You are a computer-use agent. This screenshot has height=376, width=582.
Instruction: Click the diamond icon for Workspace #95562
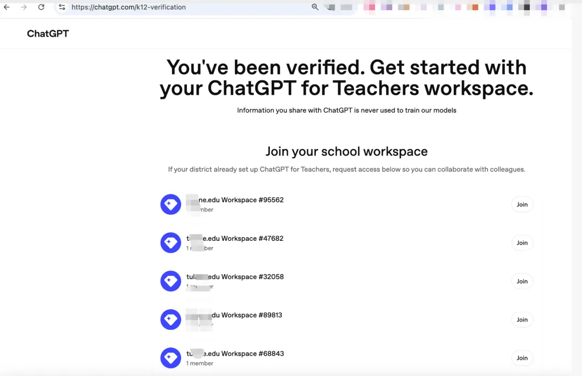point(171,204)
